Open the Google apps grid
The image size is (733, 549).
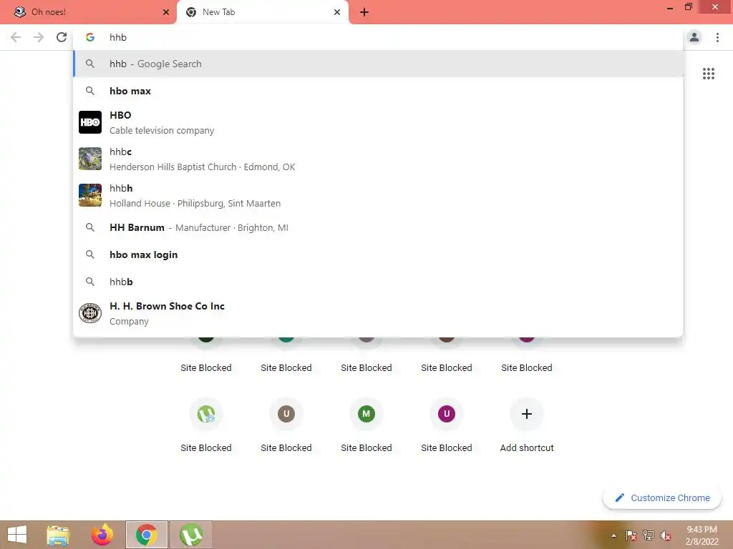708,74
